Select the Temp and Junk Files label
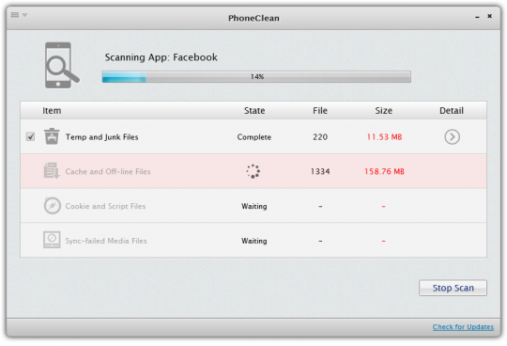The image size is (507, 346). click(101, 137)
